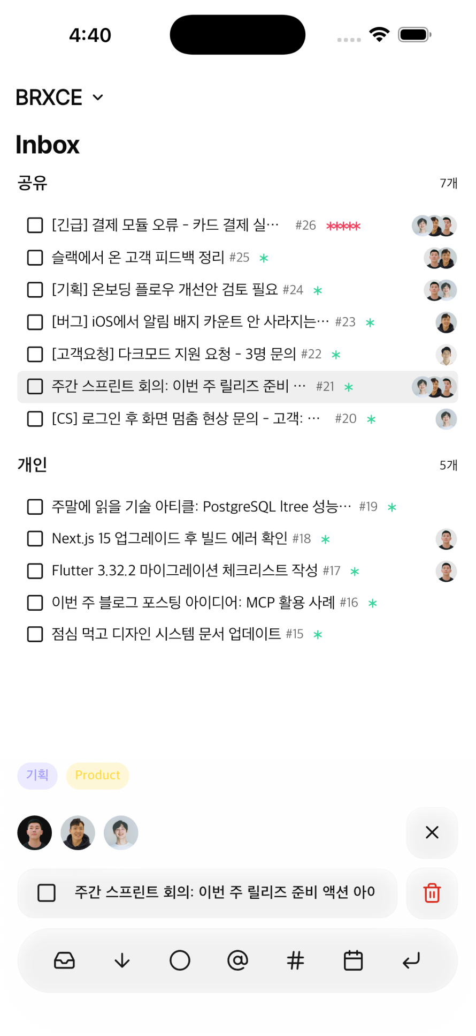
Task: Select the 공유 section header
Action: click(31, 183)
